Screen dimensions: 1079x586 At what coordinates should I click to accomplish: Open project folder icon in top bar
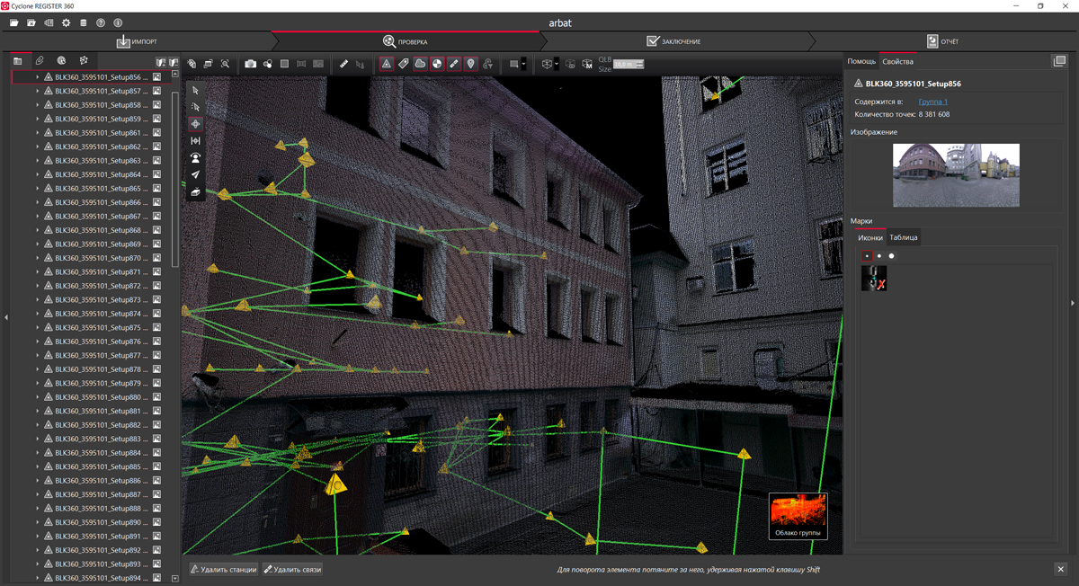click(x=14, y=22)
